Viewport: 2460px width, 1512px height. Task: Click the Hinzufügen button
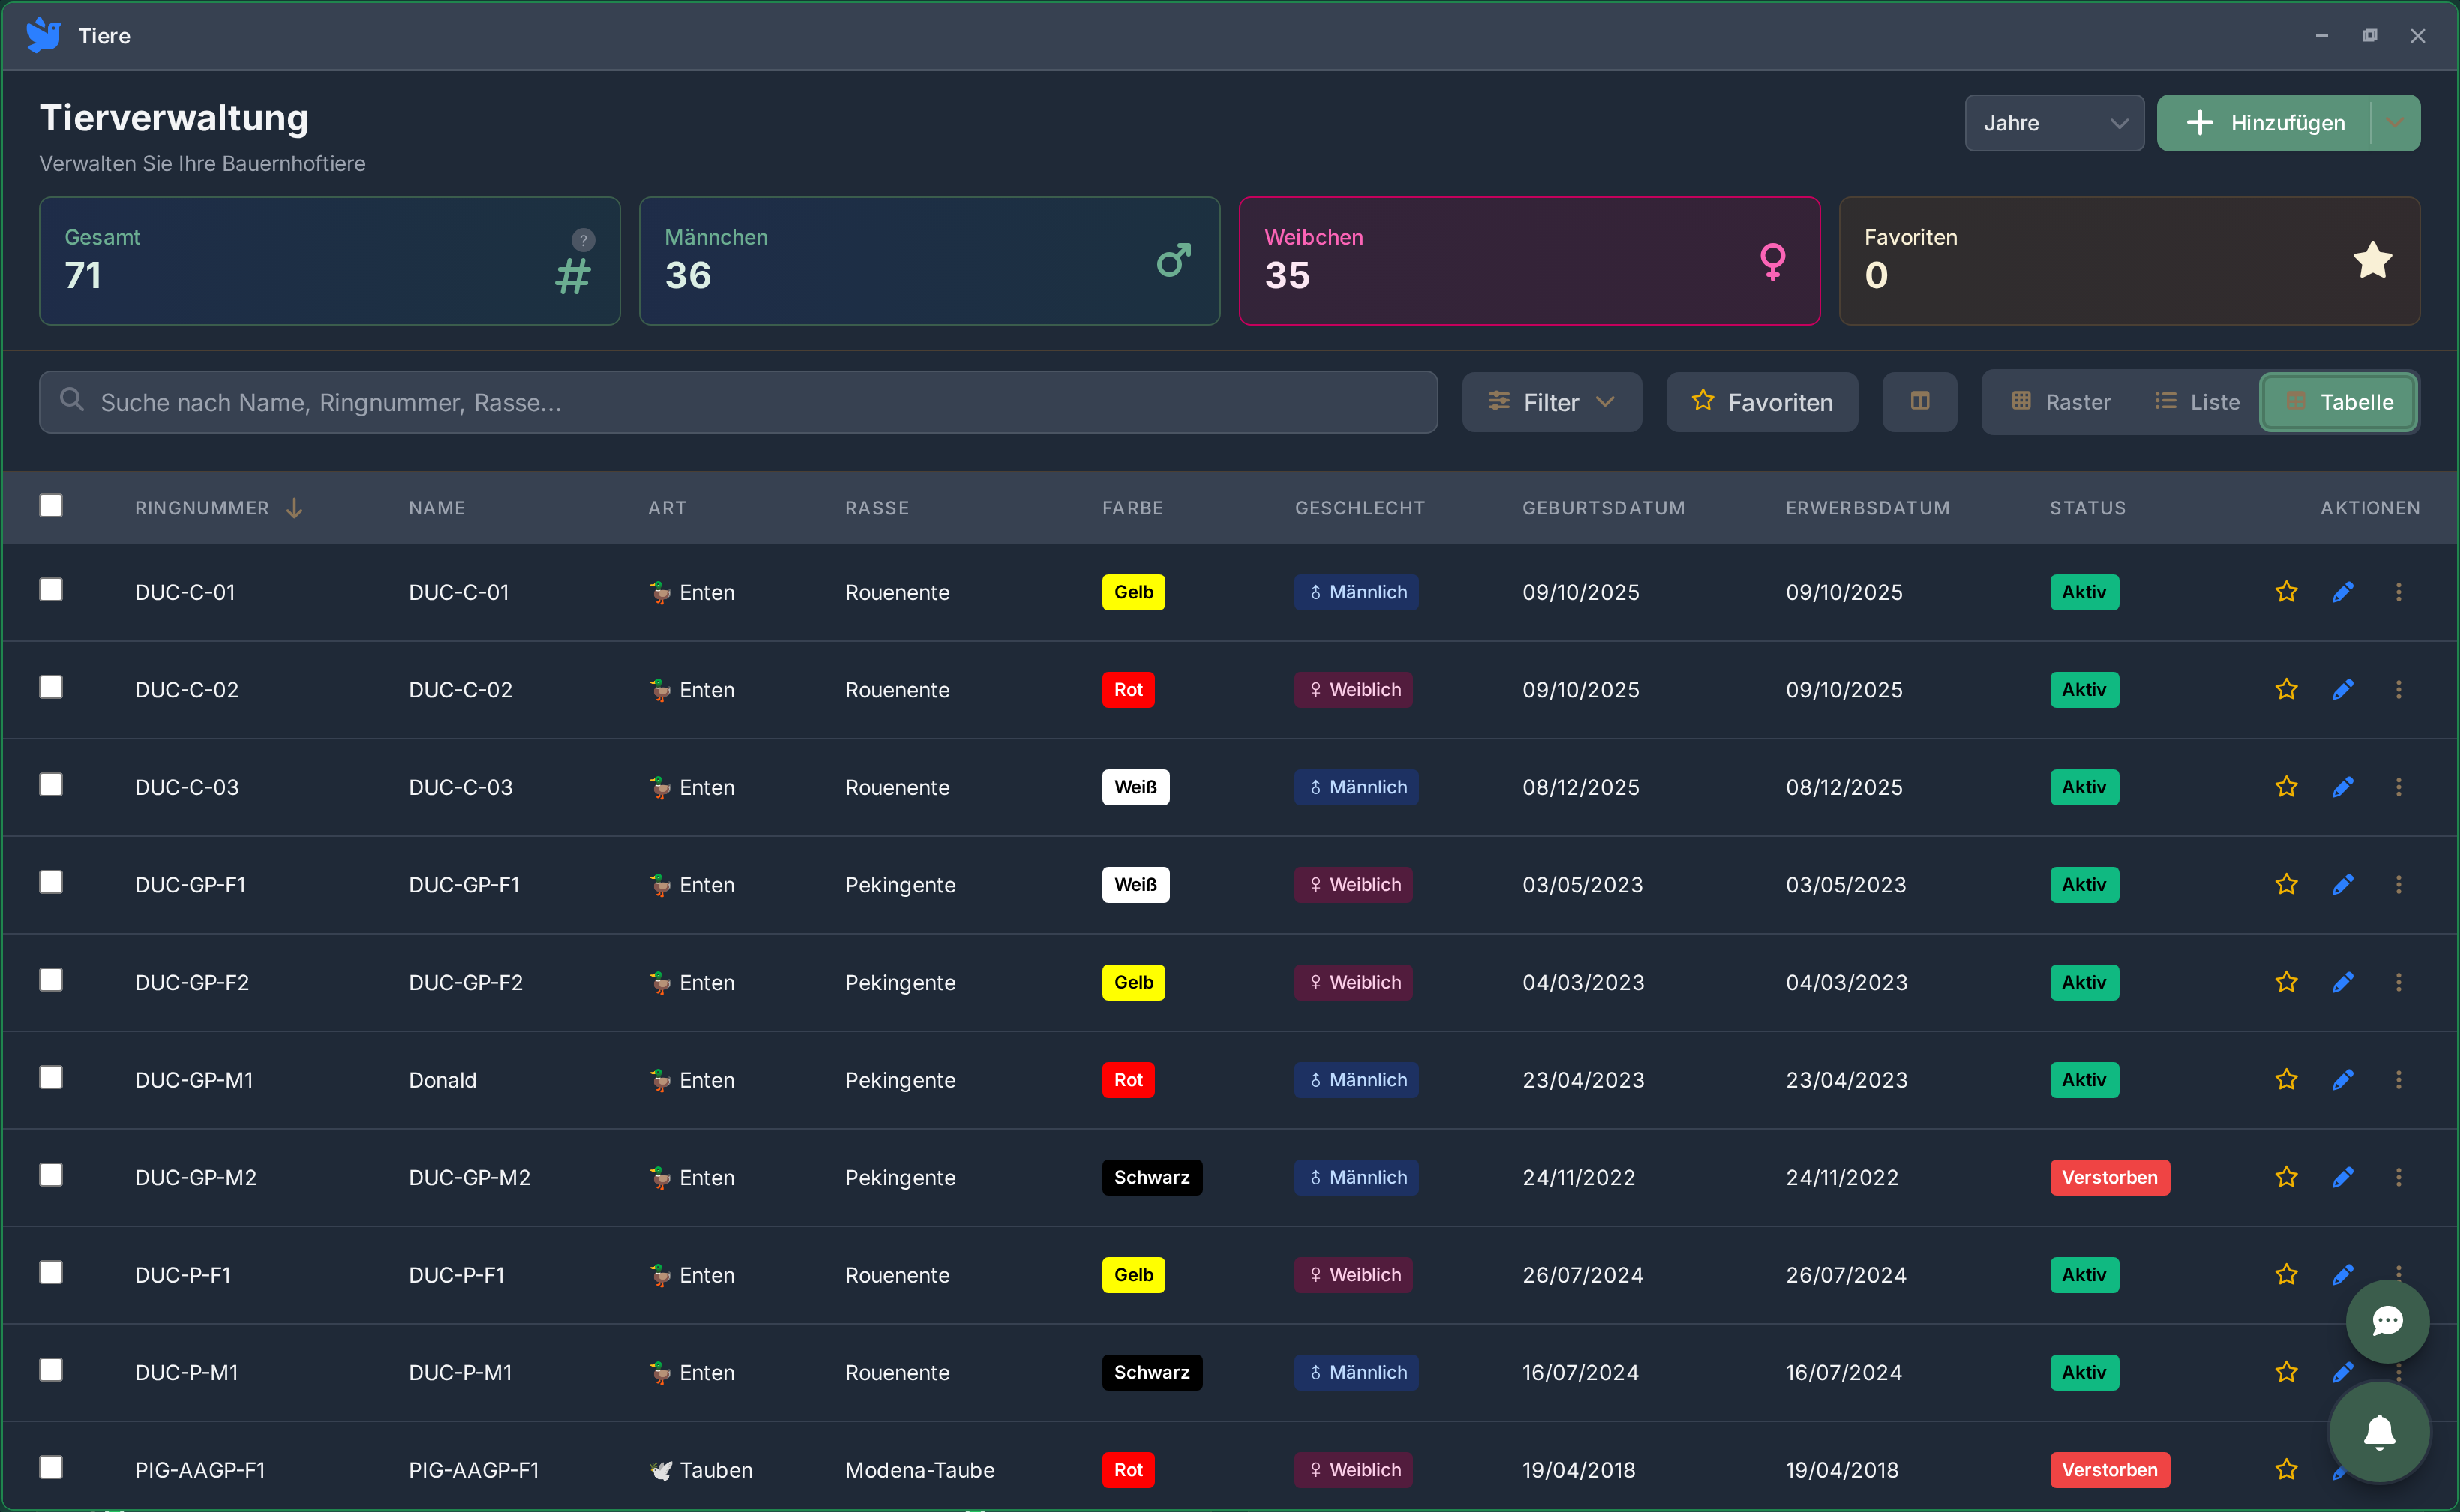point(2265,123)
